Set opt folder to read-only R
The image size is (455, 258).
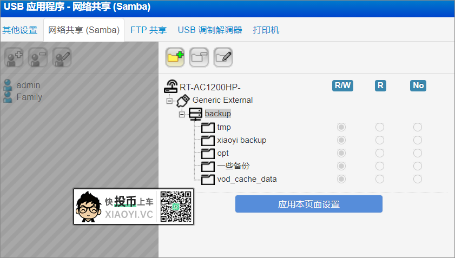(380, 153)
